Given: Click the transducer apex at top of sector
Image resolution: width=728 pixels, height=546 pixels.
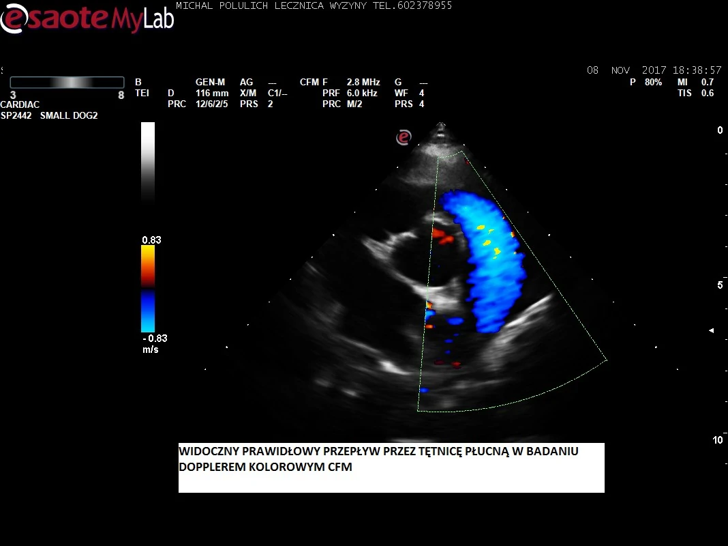Looking at the screenshot, I should [442, 128].
